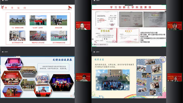Click microphone icon on bottom-right participant video
The image size is (183, 103).
[x=168, y=81]
